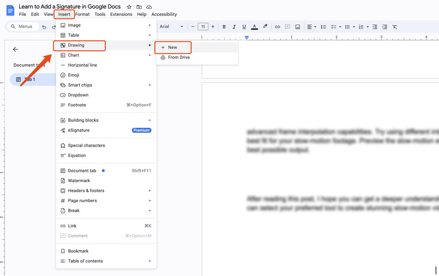Screen dimensions: 439x276
Task: Expand Headers & footers submenu
Action: click(x=106, y=190)
